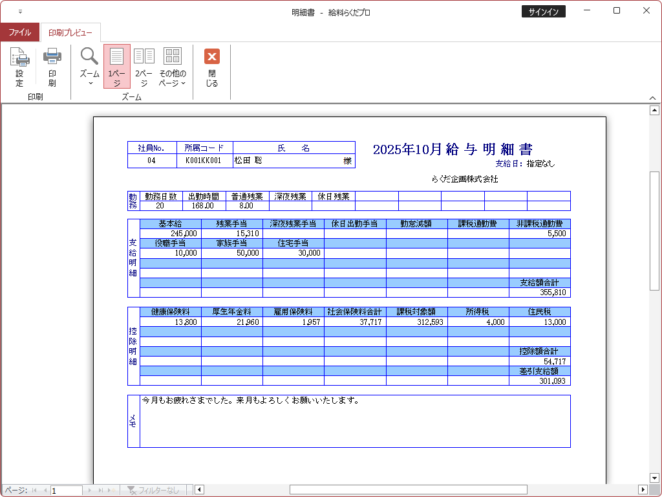Open the ファイル tab
662x497 pixels.
click(x=19, y=32)
